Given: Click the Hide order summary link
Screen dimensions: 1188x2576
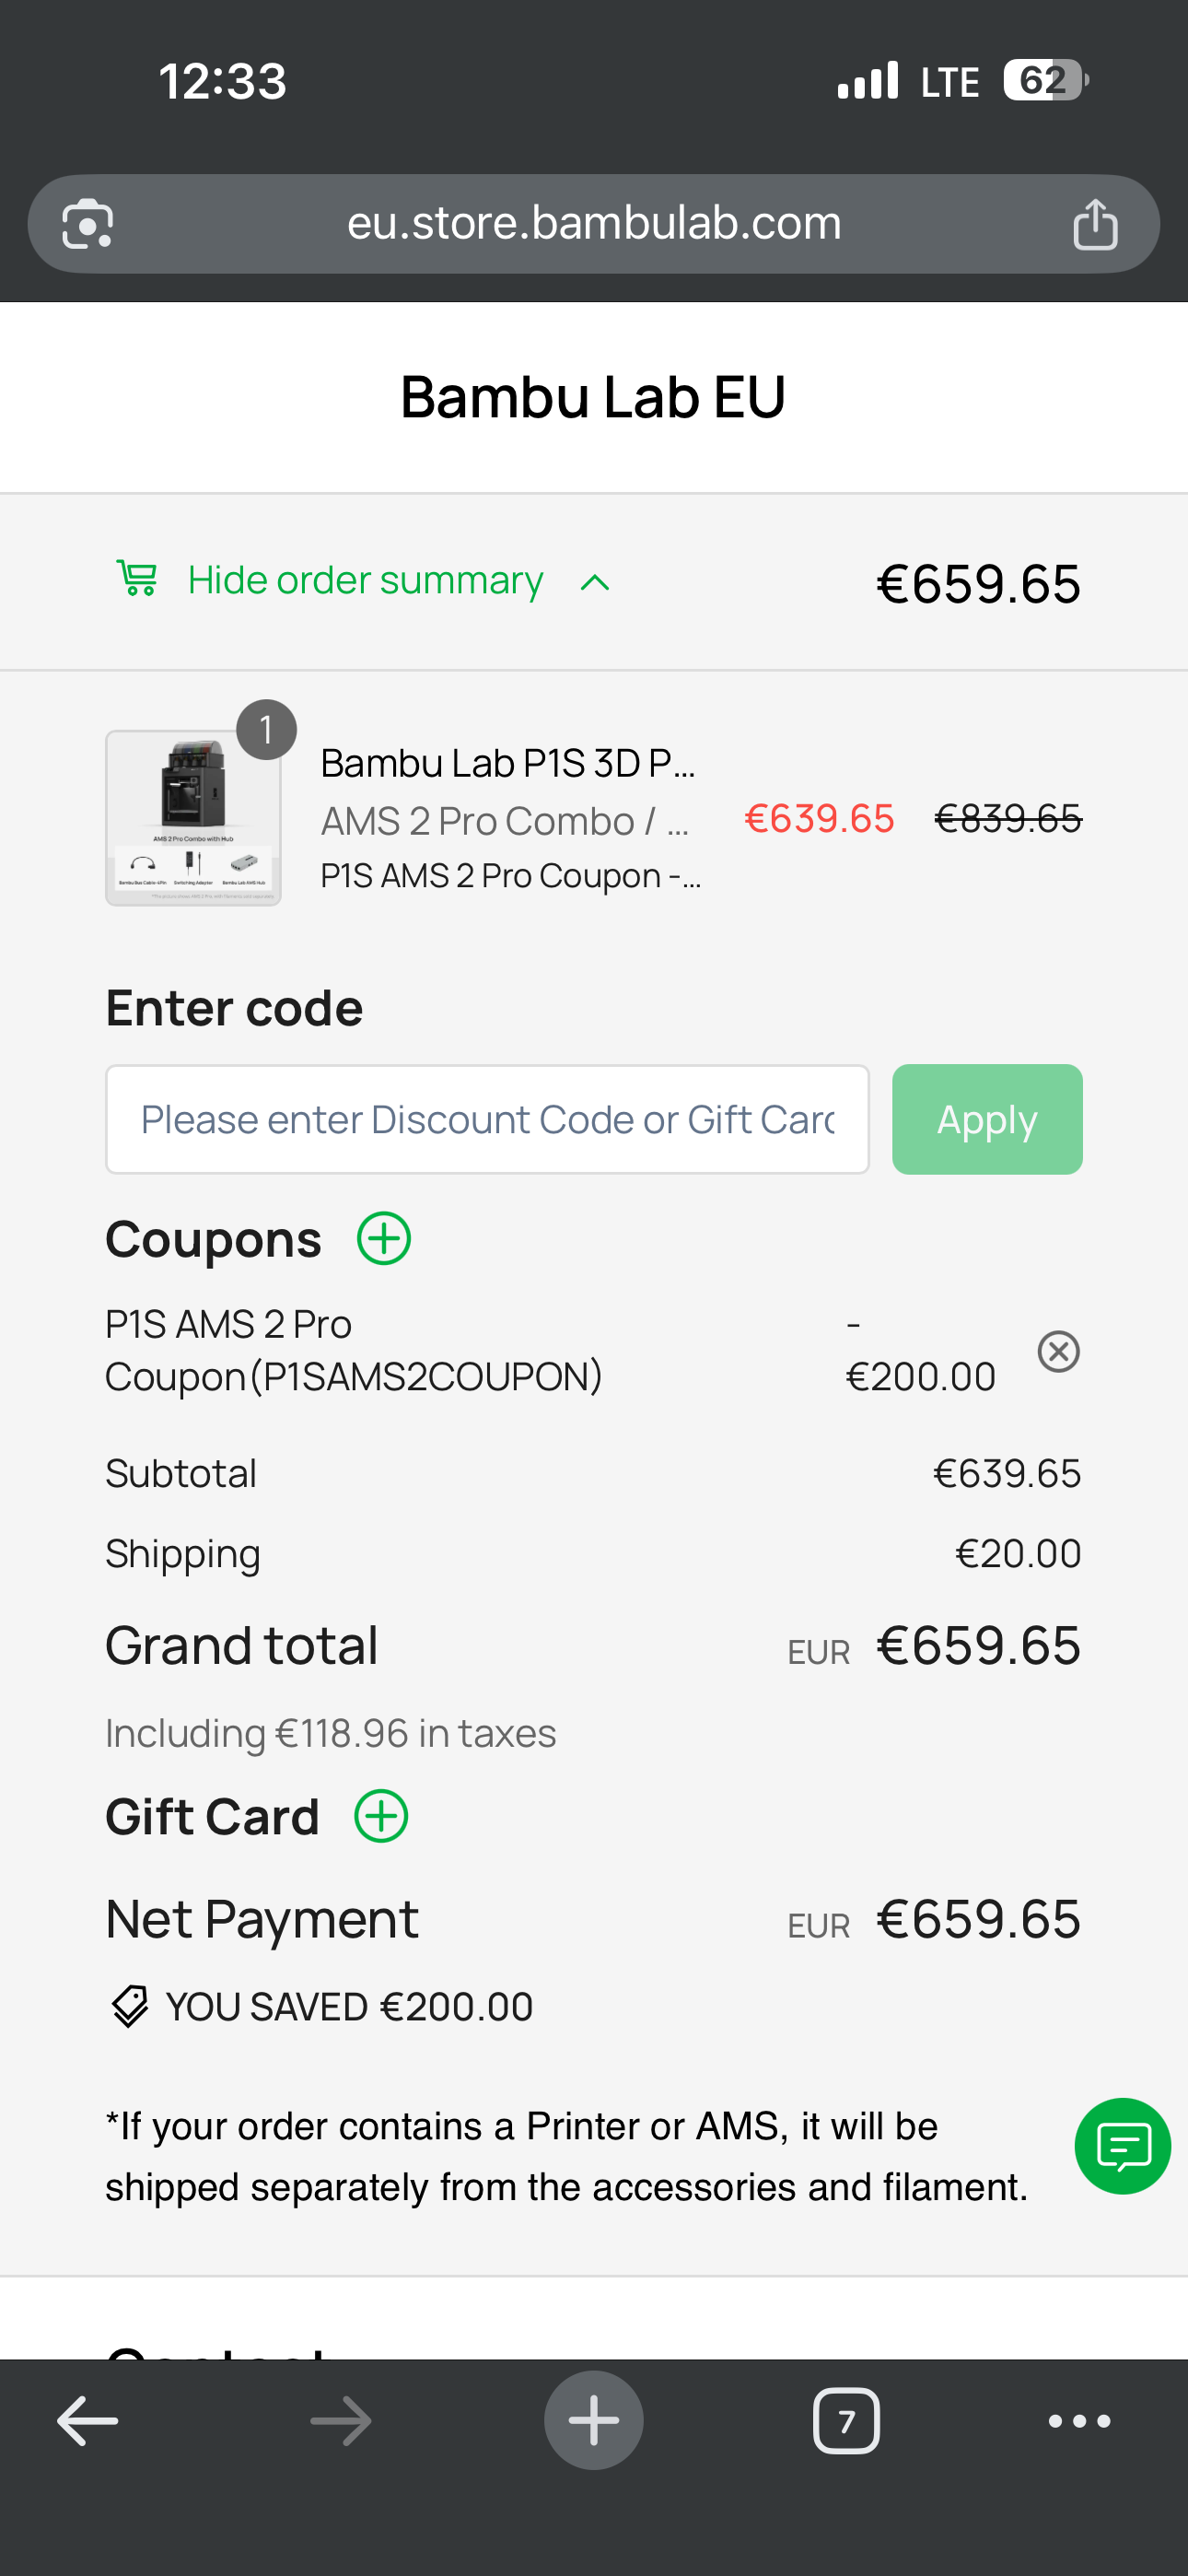Looking at the screenshot, I should (x=365, y=580).
